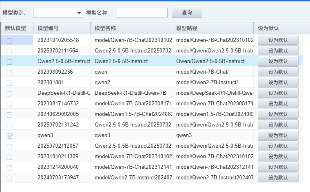Screen dimensions: 310x192
Task: Set model 20250702111554 as default
Action: pyautogui.click(x=278, y=51)
